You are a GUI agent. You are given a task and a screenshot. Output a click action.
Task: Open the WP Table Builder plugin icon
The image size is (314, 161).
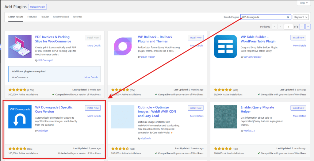tap(225, 46)
